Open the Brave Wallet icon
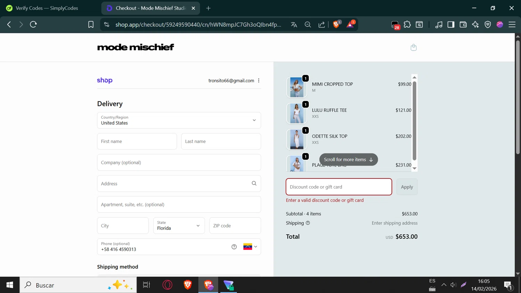Viewport: 521px width, 293px height. (463, 24)
